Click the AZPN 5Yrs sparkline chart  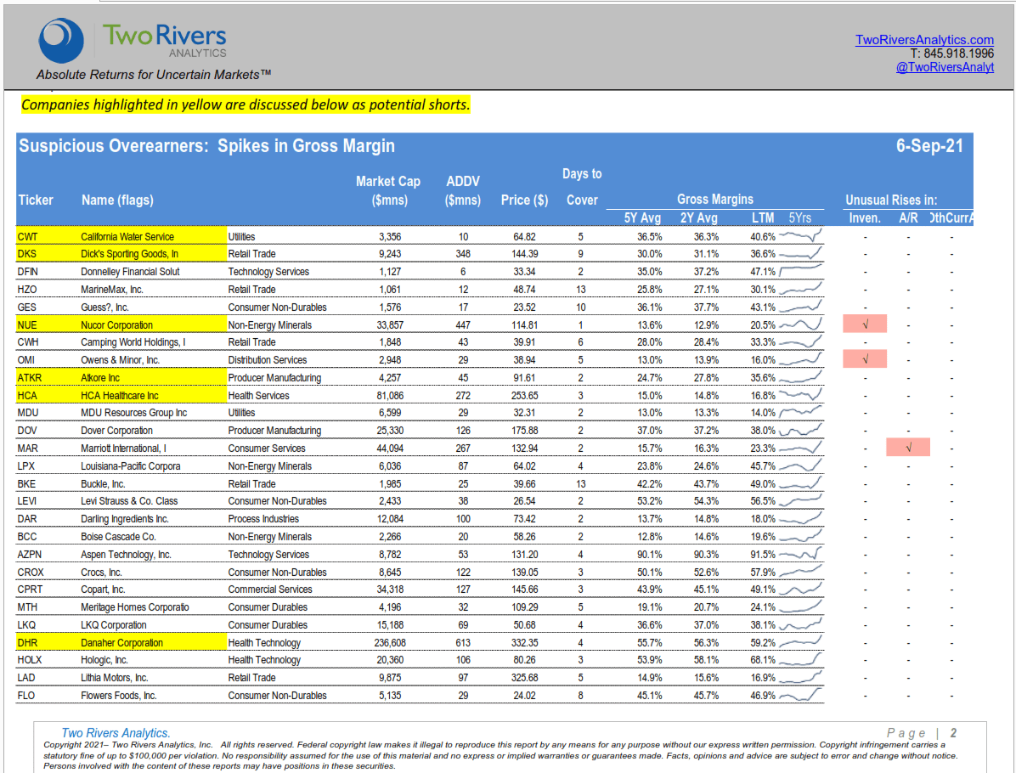point(800,553)
